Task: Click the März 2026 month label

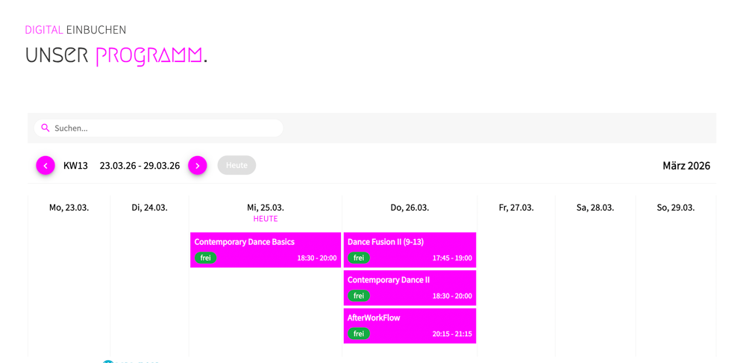Action: pos(686,166)
